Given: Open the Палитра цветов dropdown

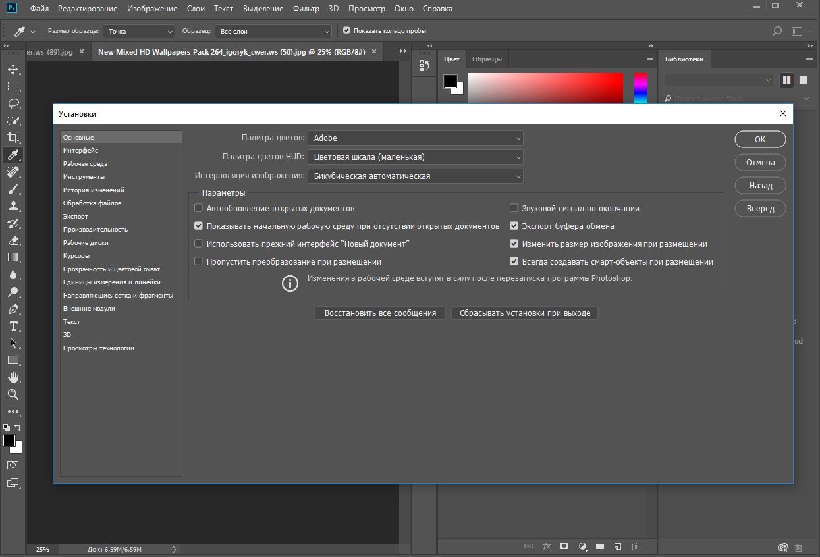Looking at the screenshot, I should [415, 138].
